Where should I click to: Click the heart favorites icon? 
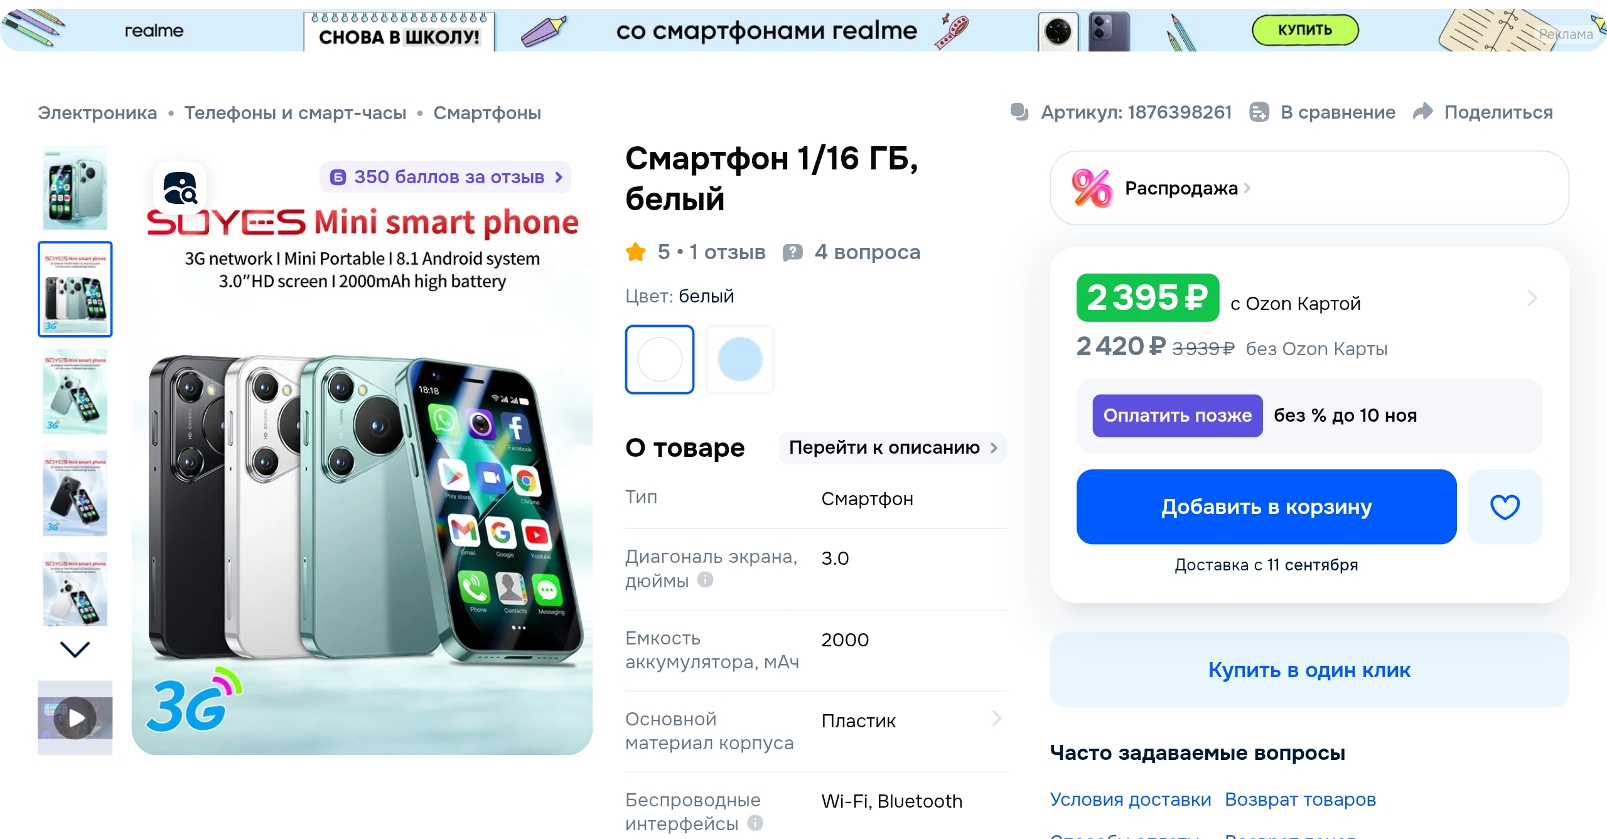[1505, 507]
